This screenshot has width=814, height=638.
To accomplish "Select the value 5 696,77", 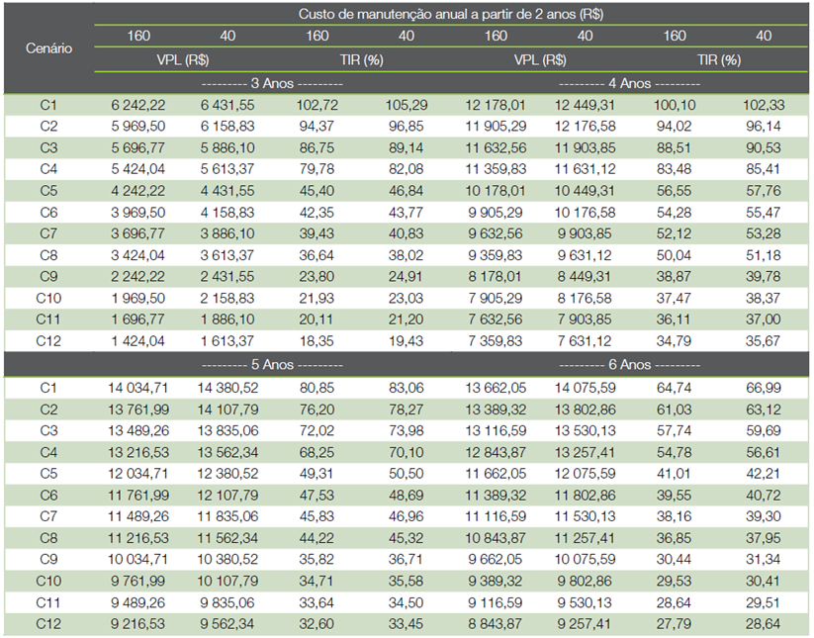I will coord(138,148).
